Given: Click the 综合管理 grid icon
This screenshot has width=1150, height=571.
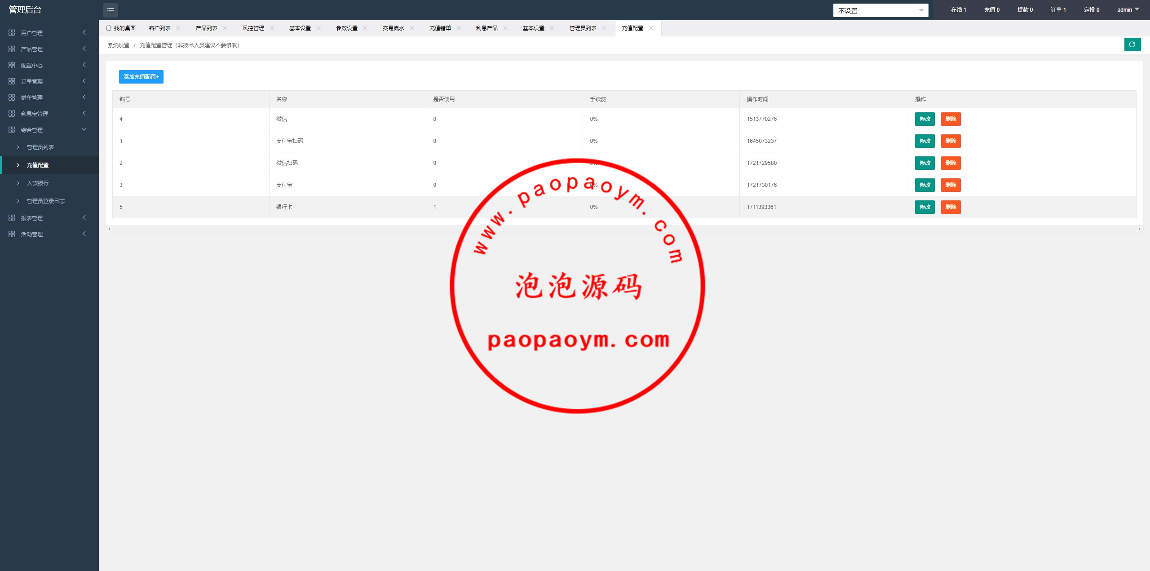Looking at the screenshot, I should [12, 130].
